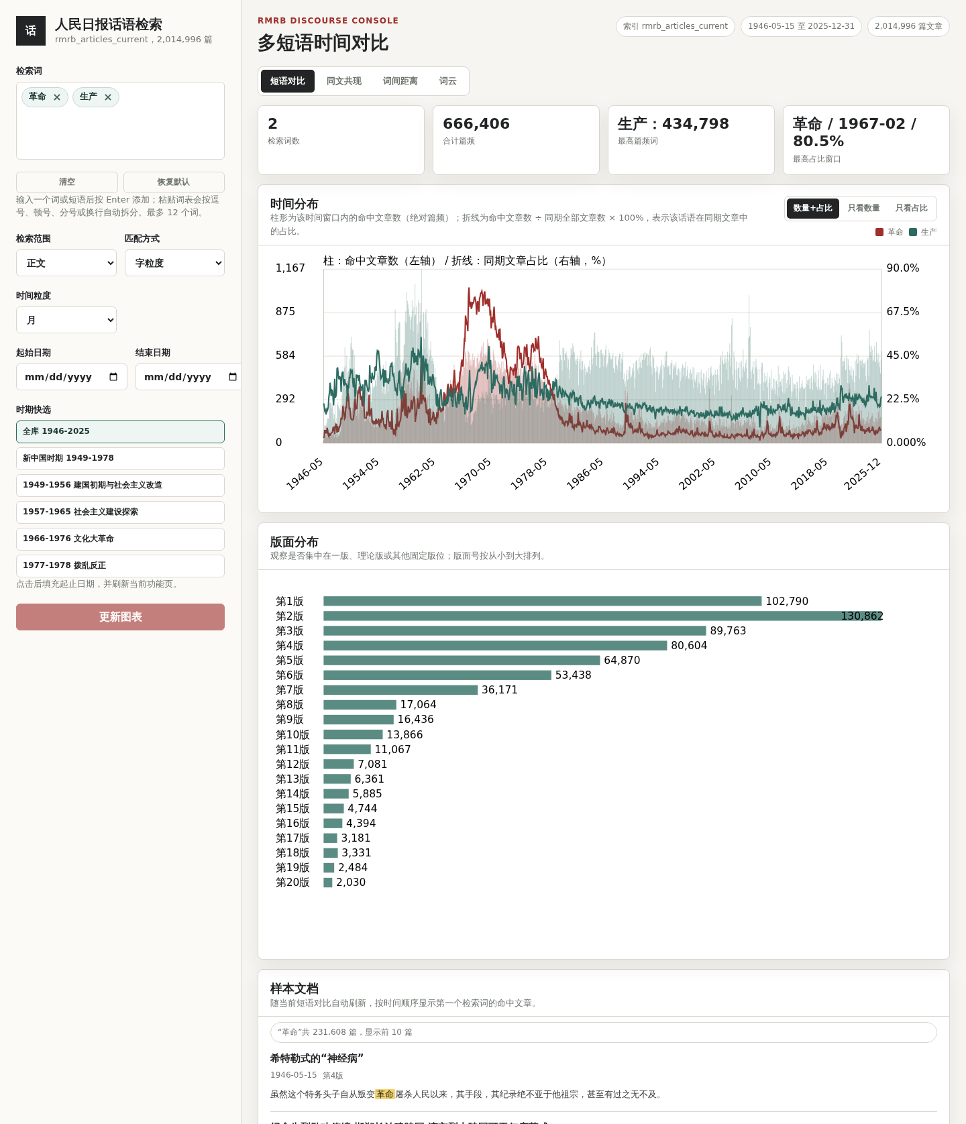The height and width of the screenshot is (1124, 966).
Task: Click the 清空 button
Action: pos(67,182)
